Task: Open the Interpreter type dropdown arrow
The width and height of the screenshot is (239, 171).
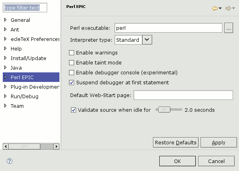Action: (147, 40)
